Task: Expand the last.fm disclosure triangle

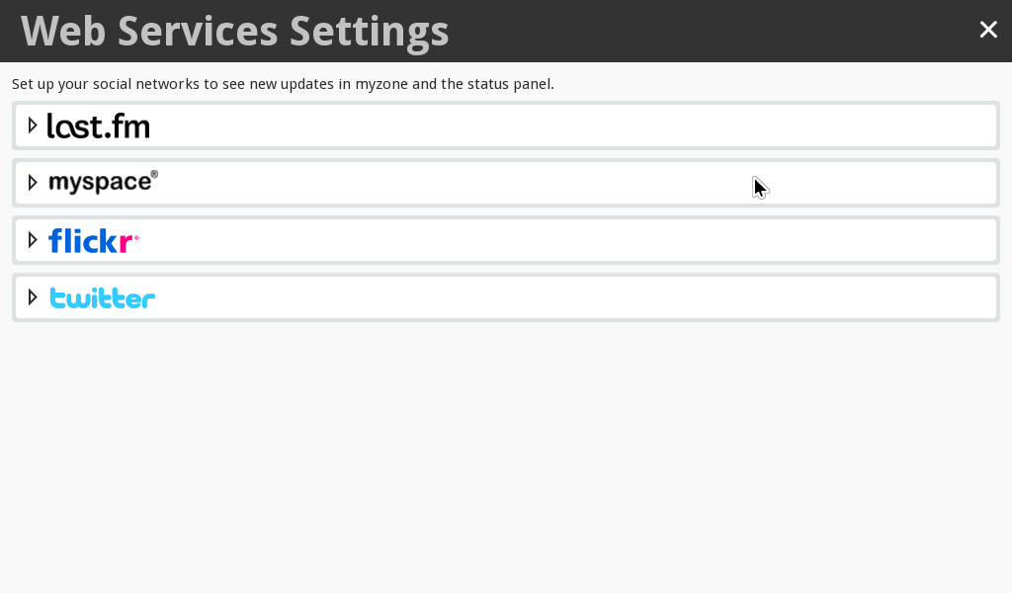Action: tap(33, 126)
